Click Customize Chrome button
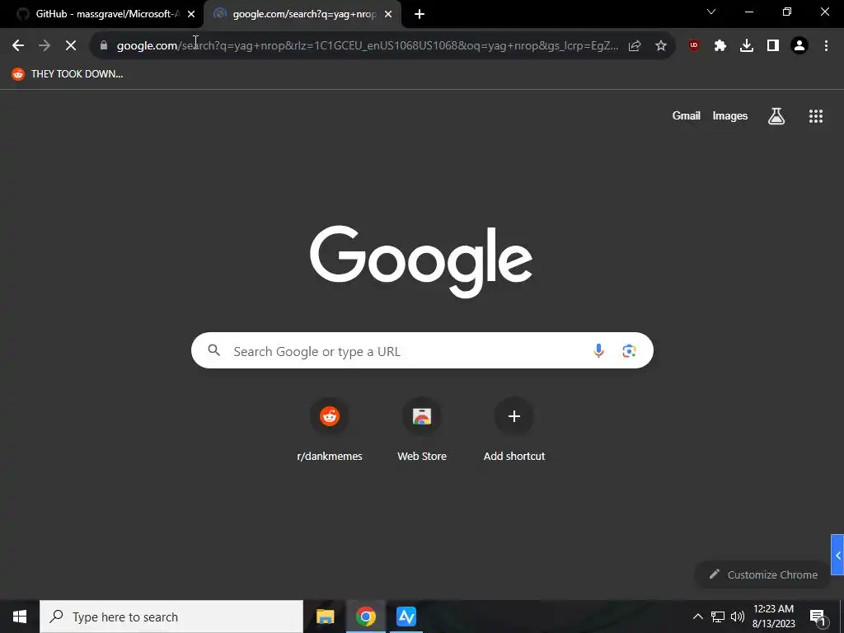 pyautogui.click(x=763, y=574)
